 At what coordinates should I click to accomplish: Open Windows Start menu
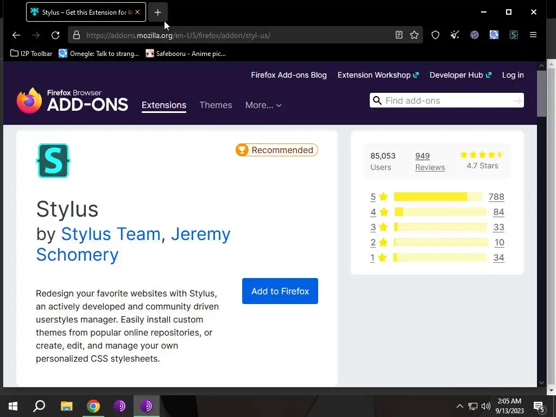tap(13, 406)
